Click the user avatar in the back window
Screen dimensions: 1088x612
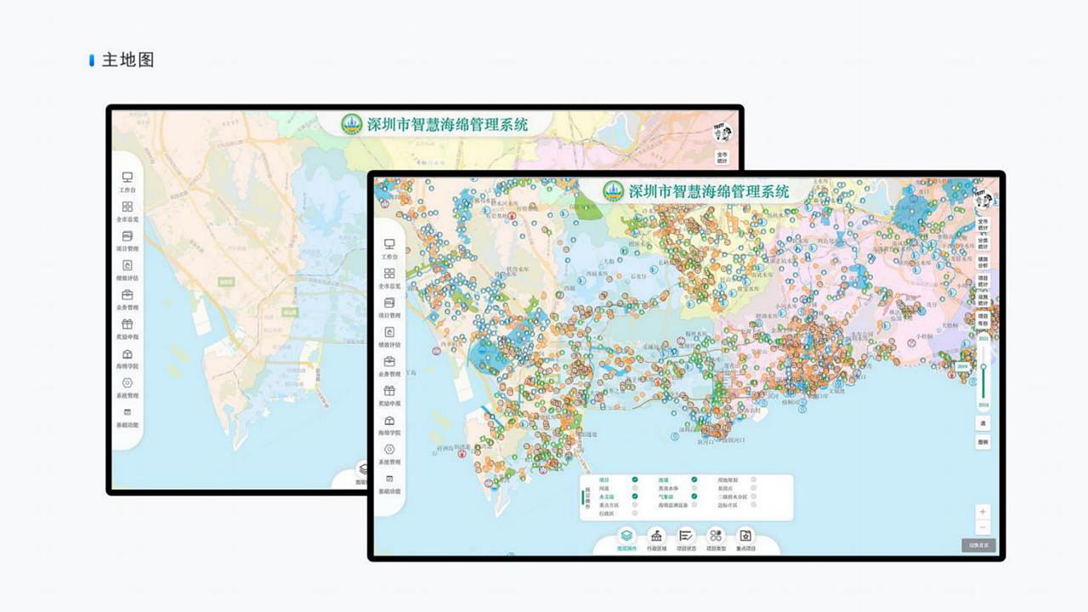pos(722,132)
